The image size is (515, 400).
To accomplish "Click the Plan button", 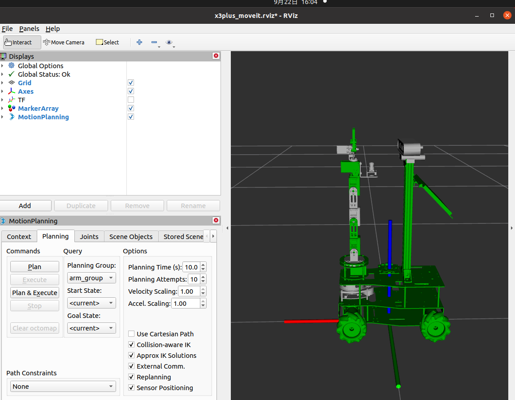I will [35, 266].
